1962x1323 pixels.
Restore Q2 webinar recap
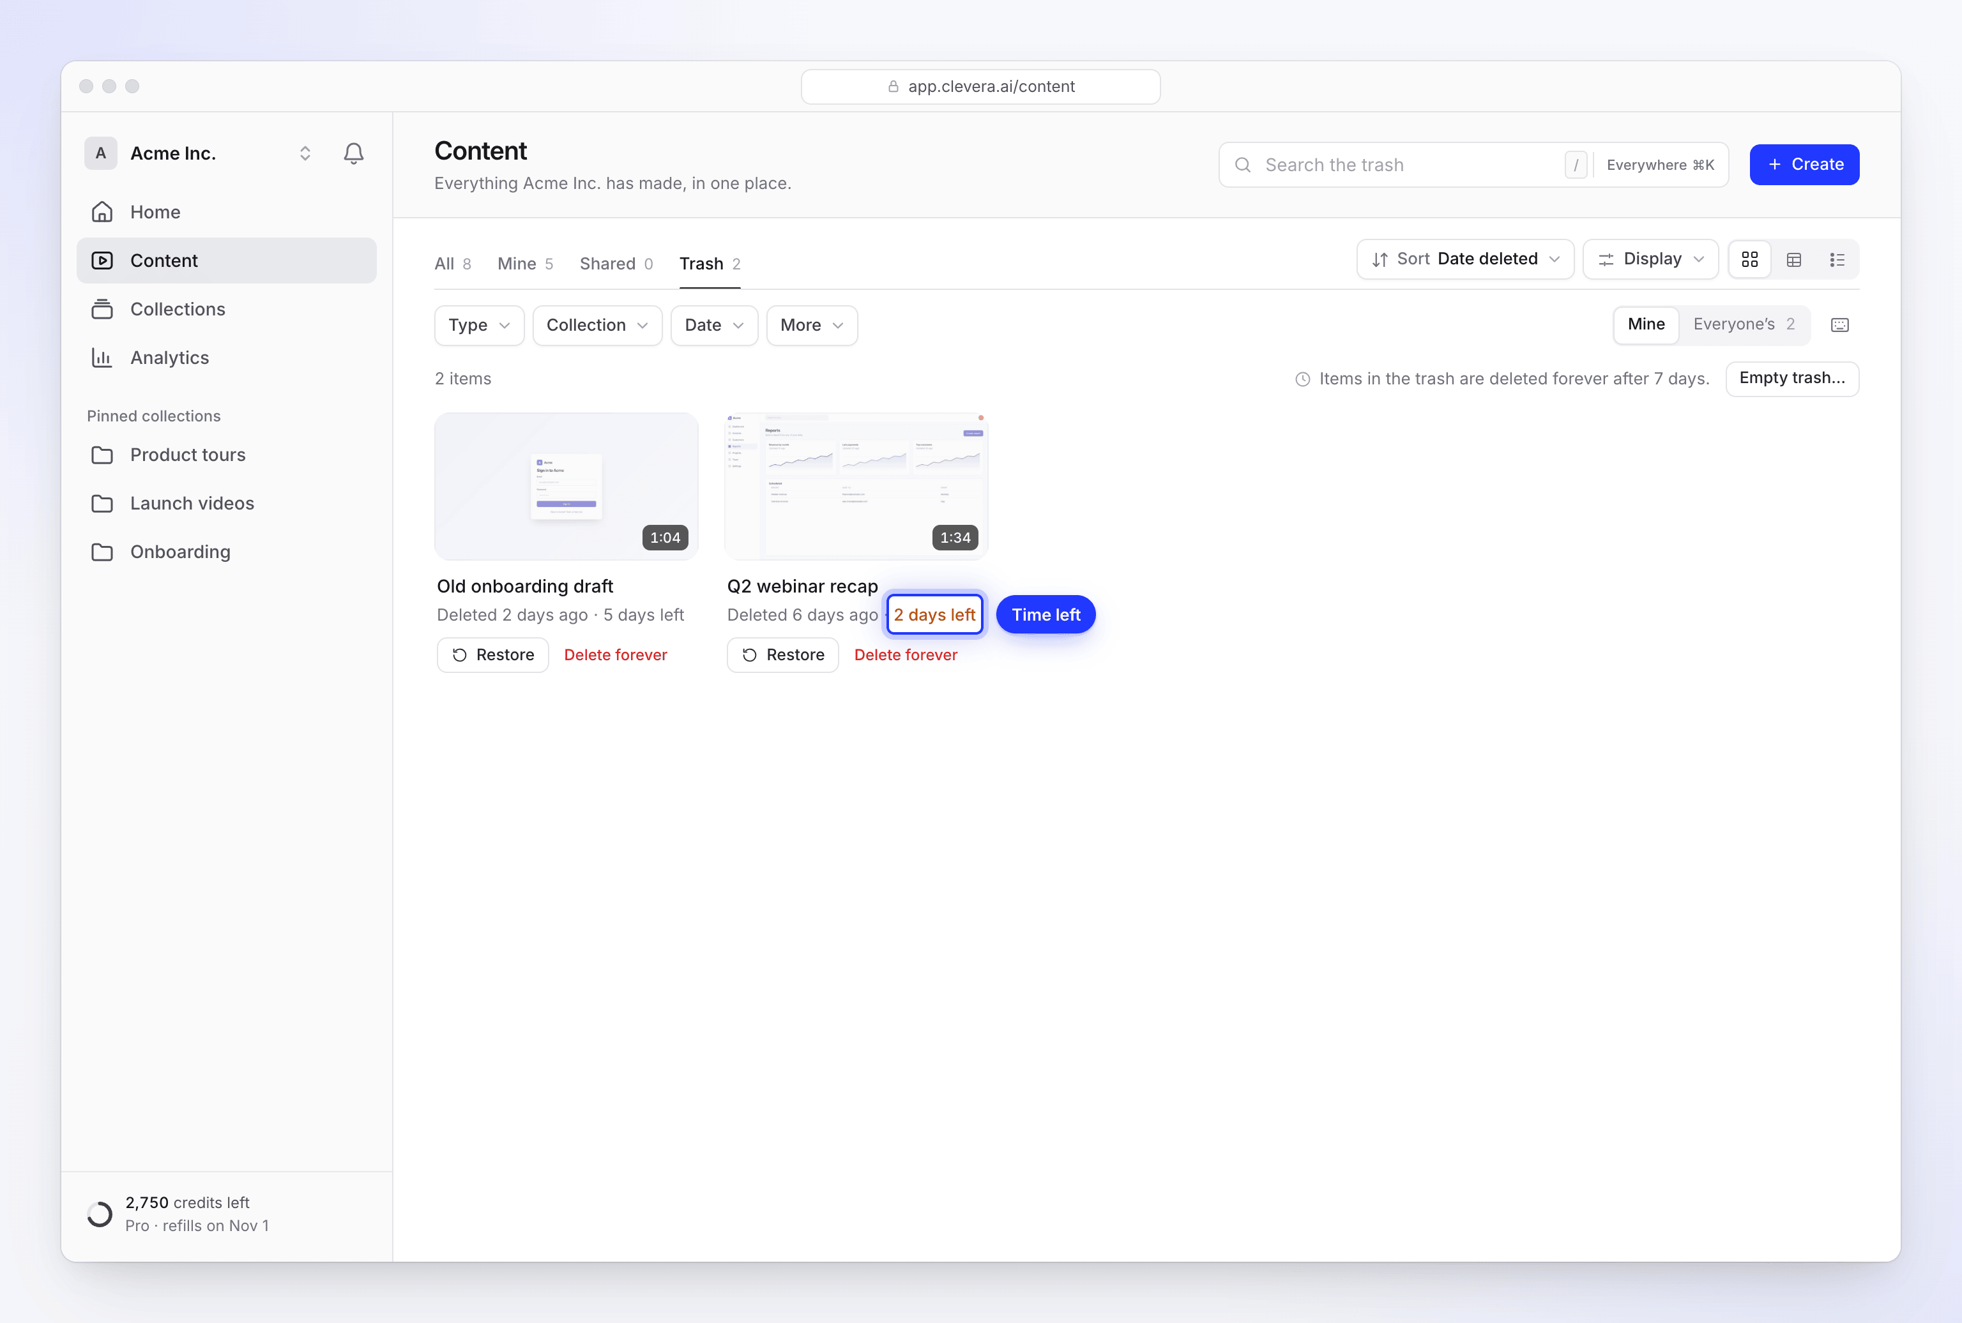click(782, 654)
